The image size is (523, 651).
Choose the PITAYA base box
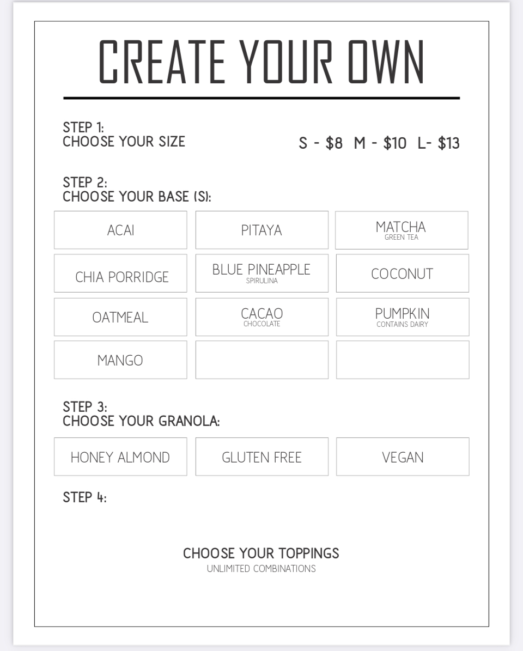tap(261, 230)
